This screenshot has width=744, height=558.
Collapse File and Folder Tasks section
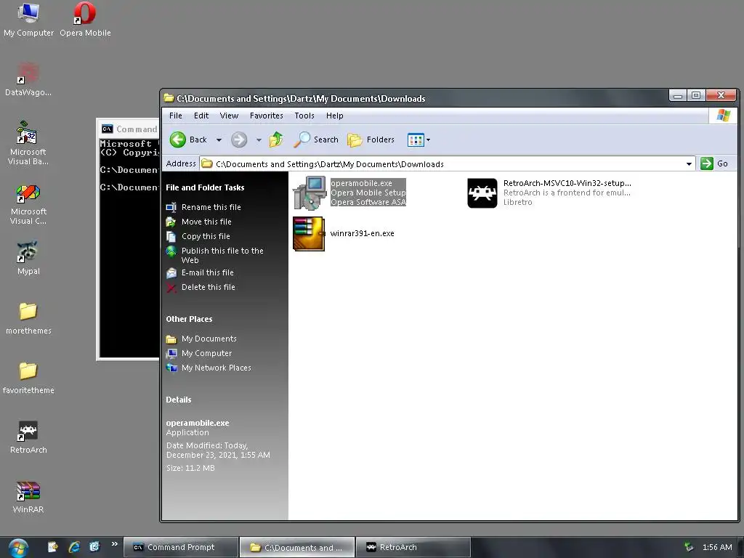[x=205, y=188]
